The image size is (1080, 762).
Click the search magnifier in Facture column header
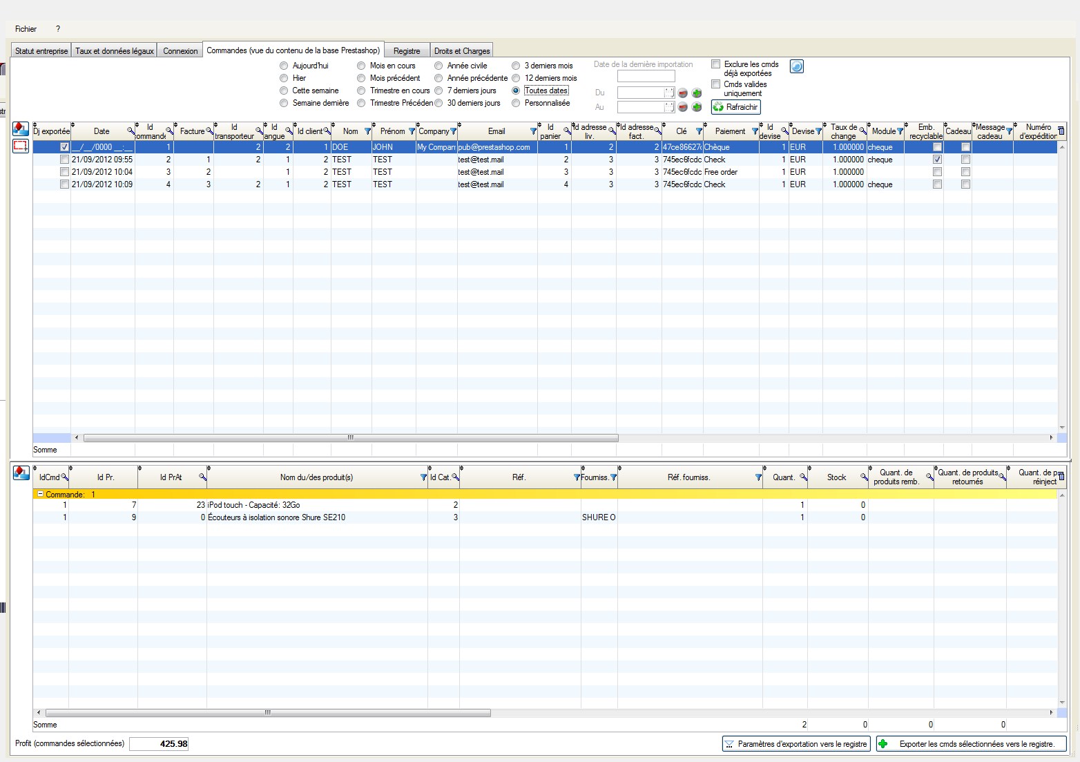point(209,131)
